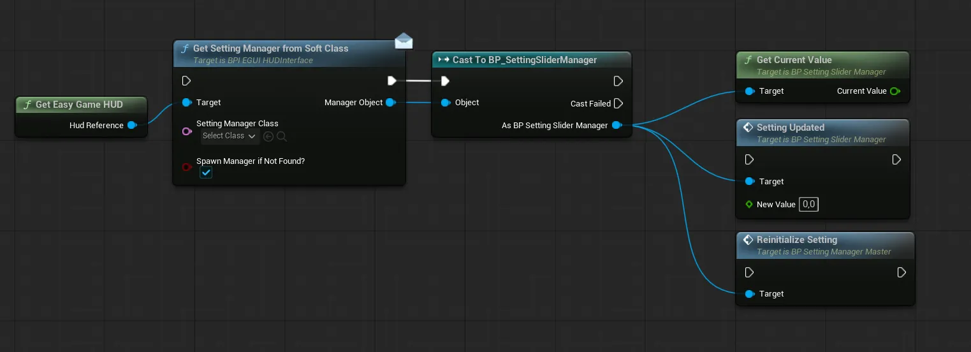This screenshot has height=352, width=971.
Task: Click the Get Easy Game HUD node title
Action: click(x=79, y=105)
